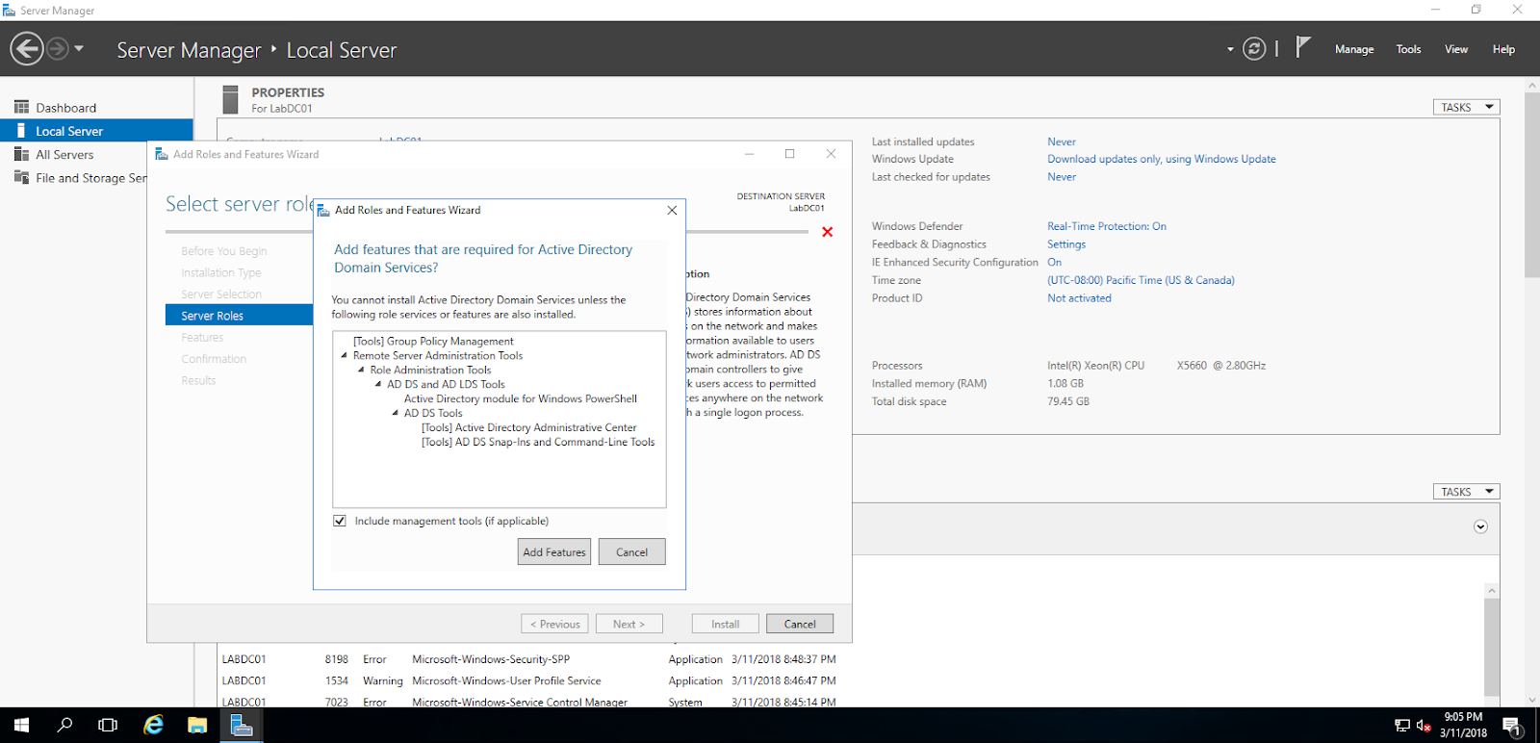Open the View menu
Viewport: 1540px width, 743px height.
[1456, 49]
